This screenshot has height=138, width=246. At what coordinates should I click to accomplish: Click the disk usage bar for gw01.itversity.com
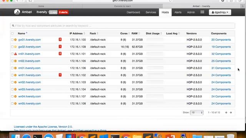click(x=155, y=40)
